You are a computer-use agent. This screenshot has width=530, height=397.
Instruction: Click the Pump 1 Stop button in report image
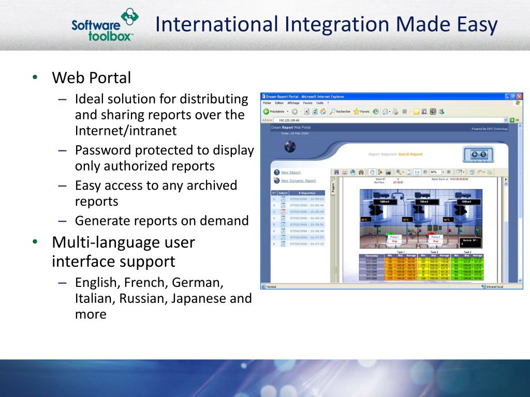point(394,241)
